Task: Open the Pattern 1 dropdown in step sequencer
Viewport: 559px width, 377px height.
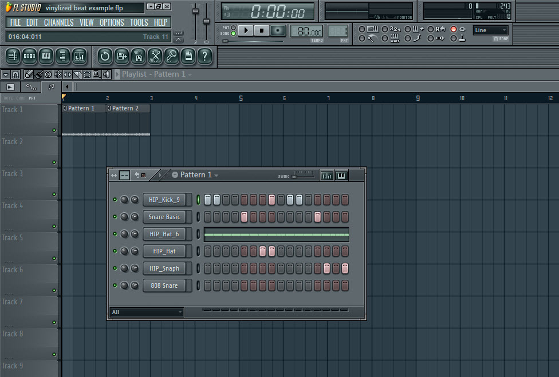Action: [216, 176]
